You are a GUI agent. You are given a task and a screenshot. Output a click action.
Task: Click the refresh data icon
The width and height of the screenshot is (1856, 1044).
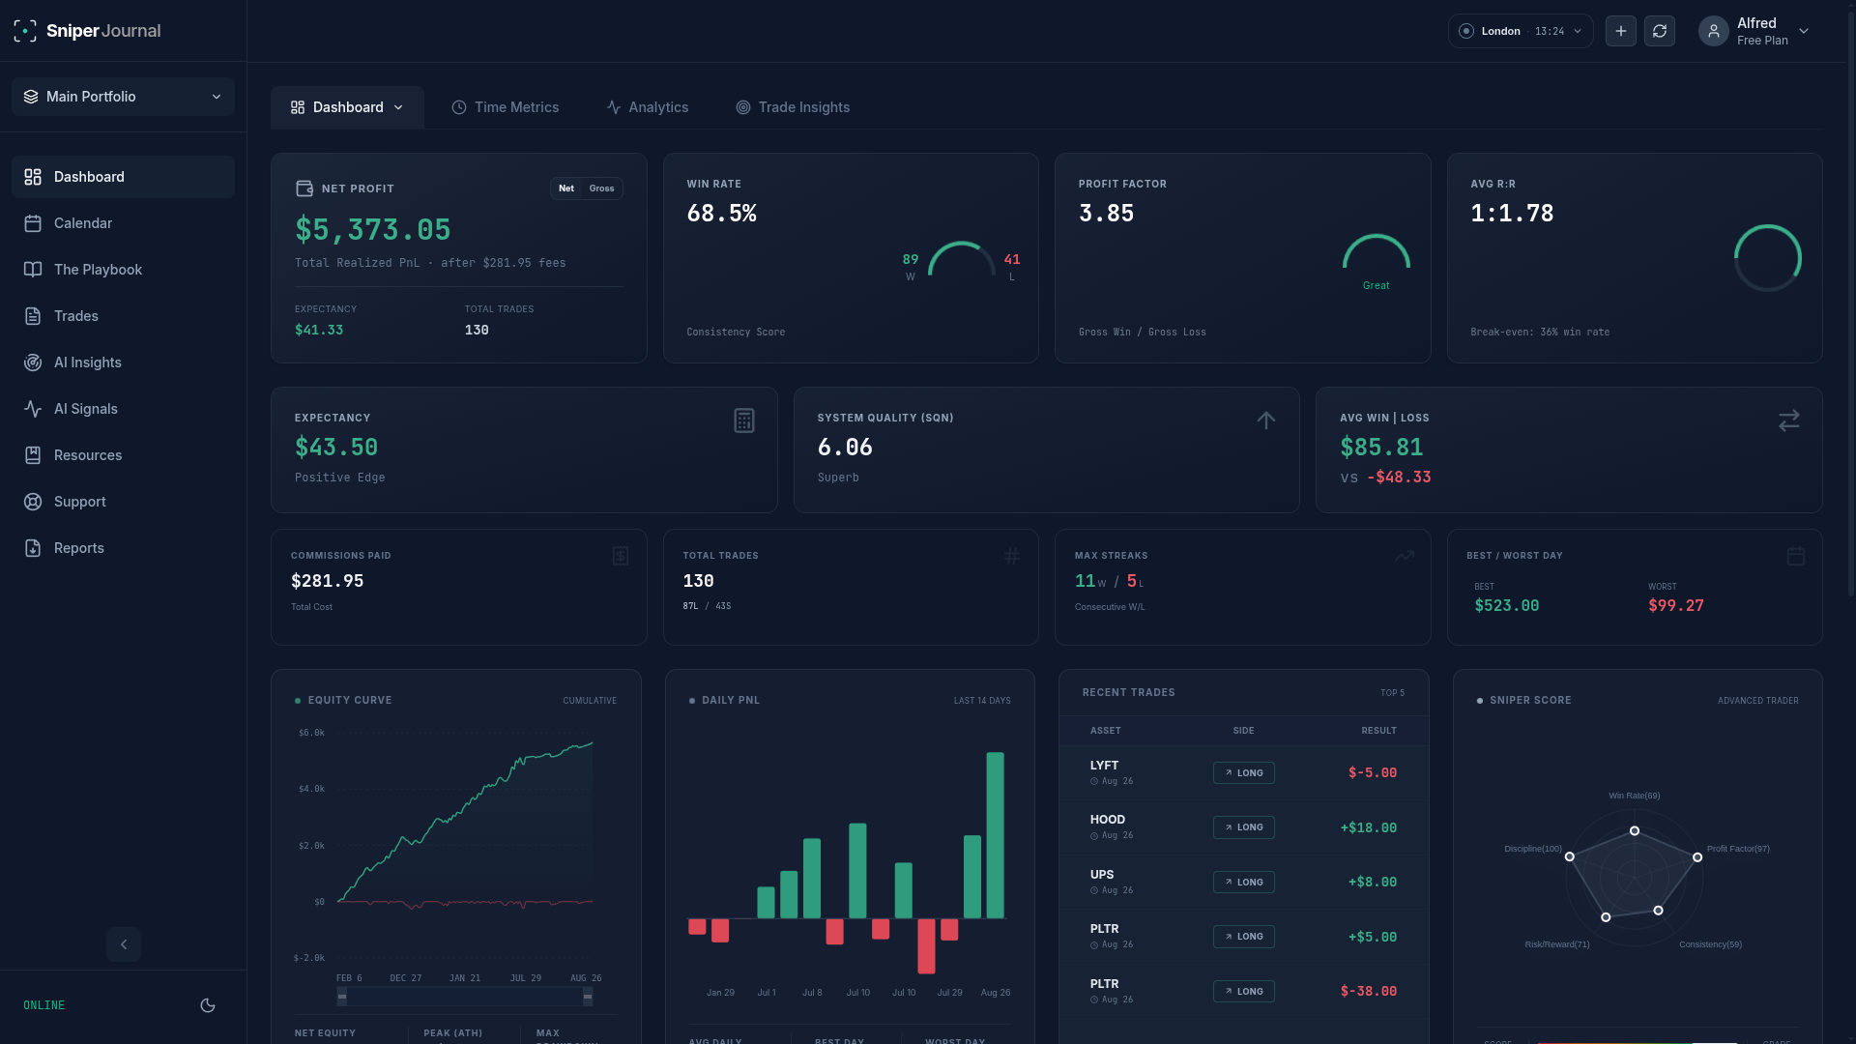click(1660, 31)
